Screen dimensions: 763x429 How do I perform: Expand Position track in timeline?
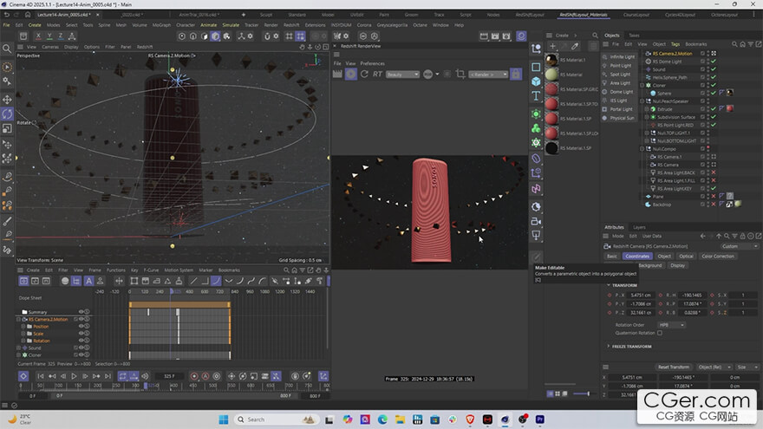tap(23, 327)
